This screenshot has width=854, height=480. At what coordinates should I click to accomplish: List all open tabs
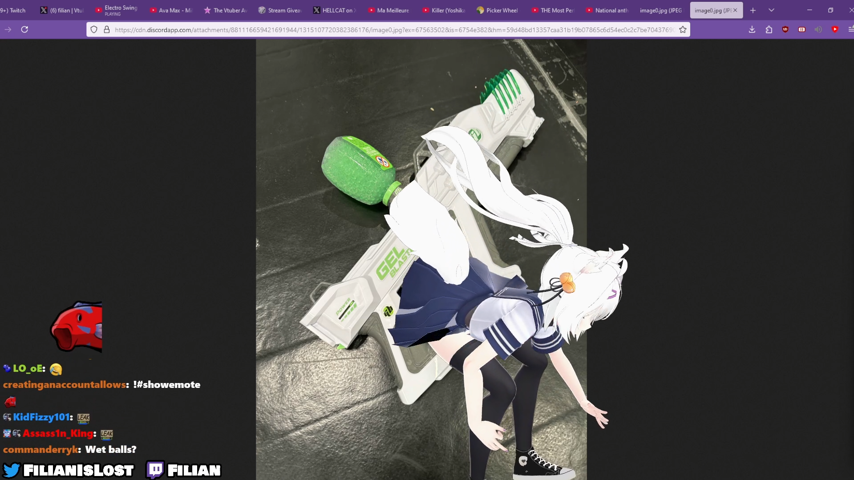pos(771,10)
